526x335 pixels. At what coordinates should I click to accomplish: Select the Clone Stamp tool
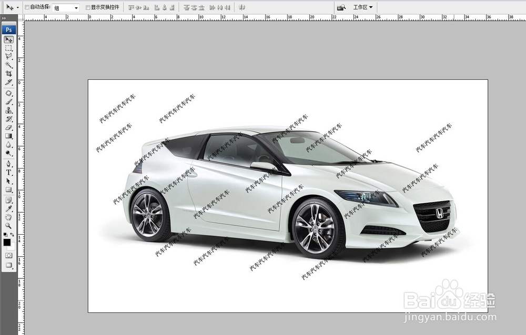click(9, 111)
